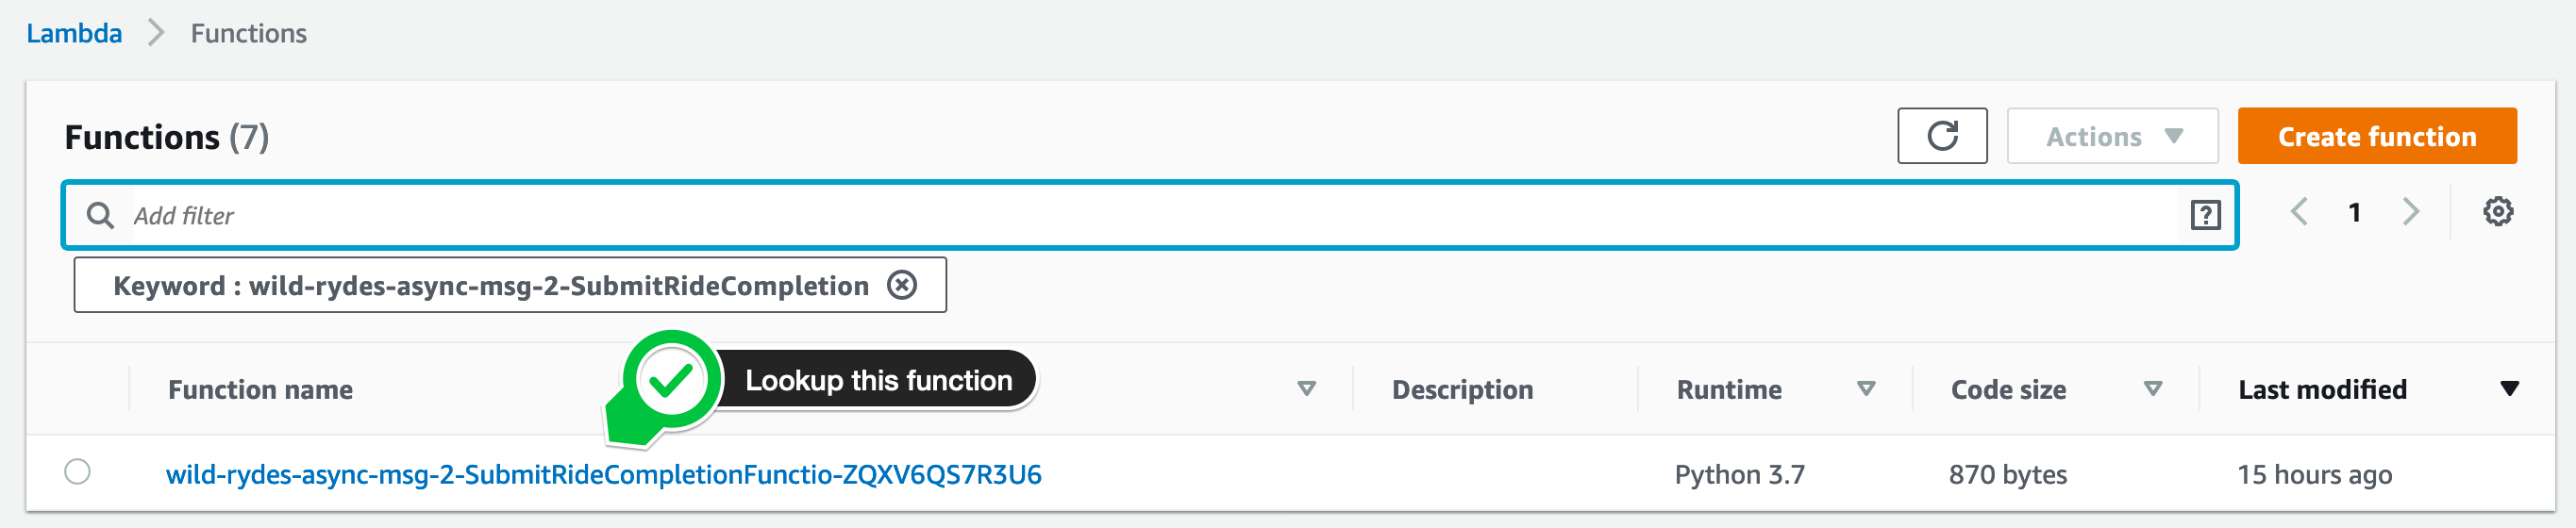Refresh the functions list

[1942, 136]
